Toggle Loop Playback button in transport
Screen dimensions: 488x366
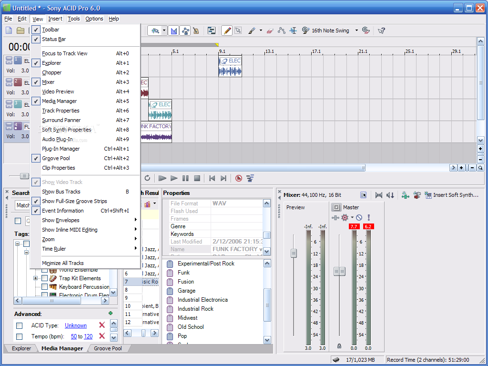pos(147,178)
